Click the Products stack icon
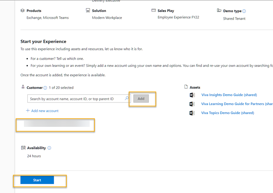 [x=23, y=11]
